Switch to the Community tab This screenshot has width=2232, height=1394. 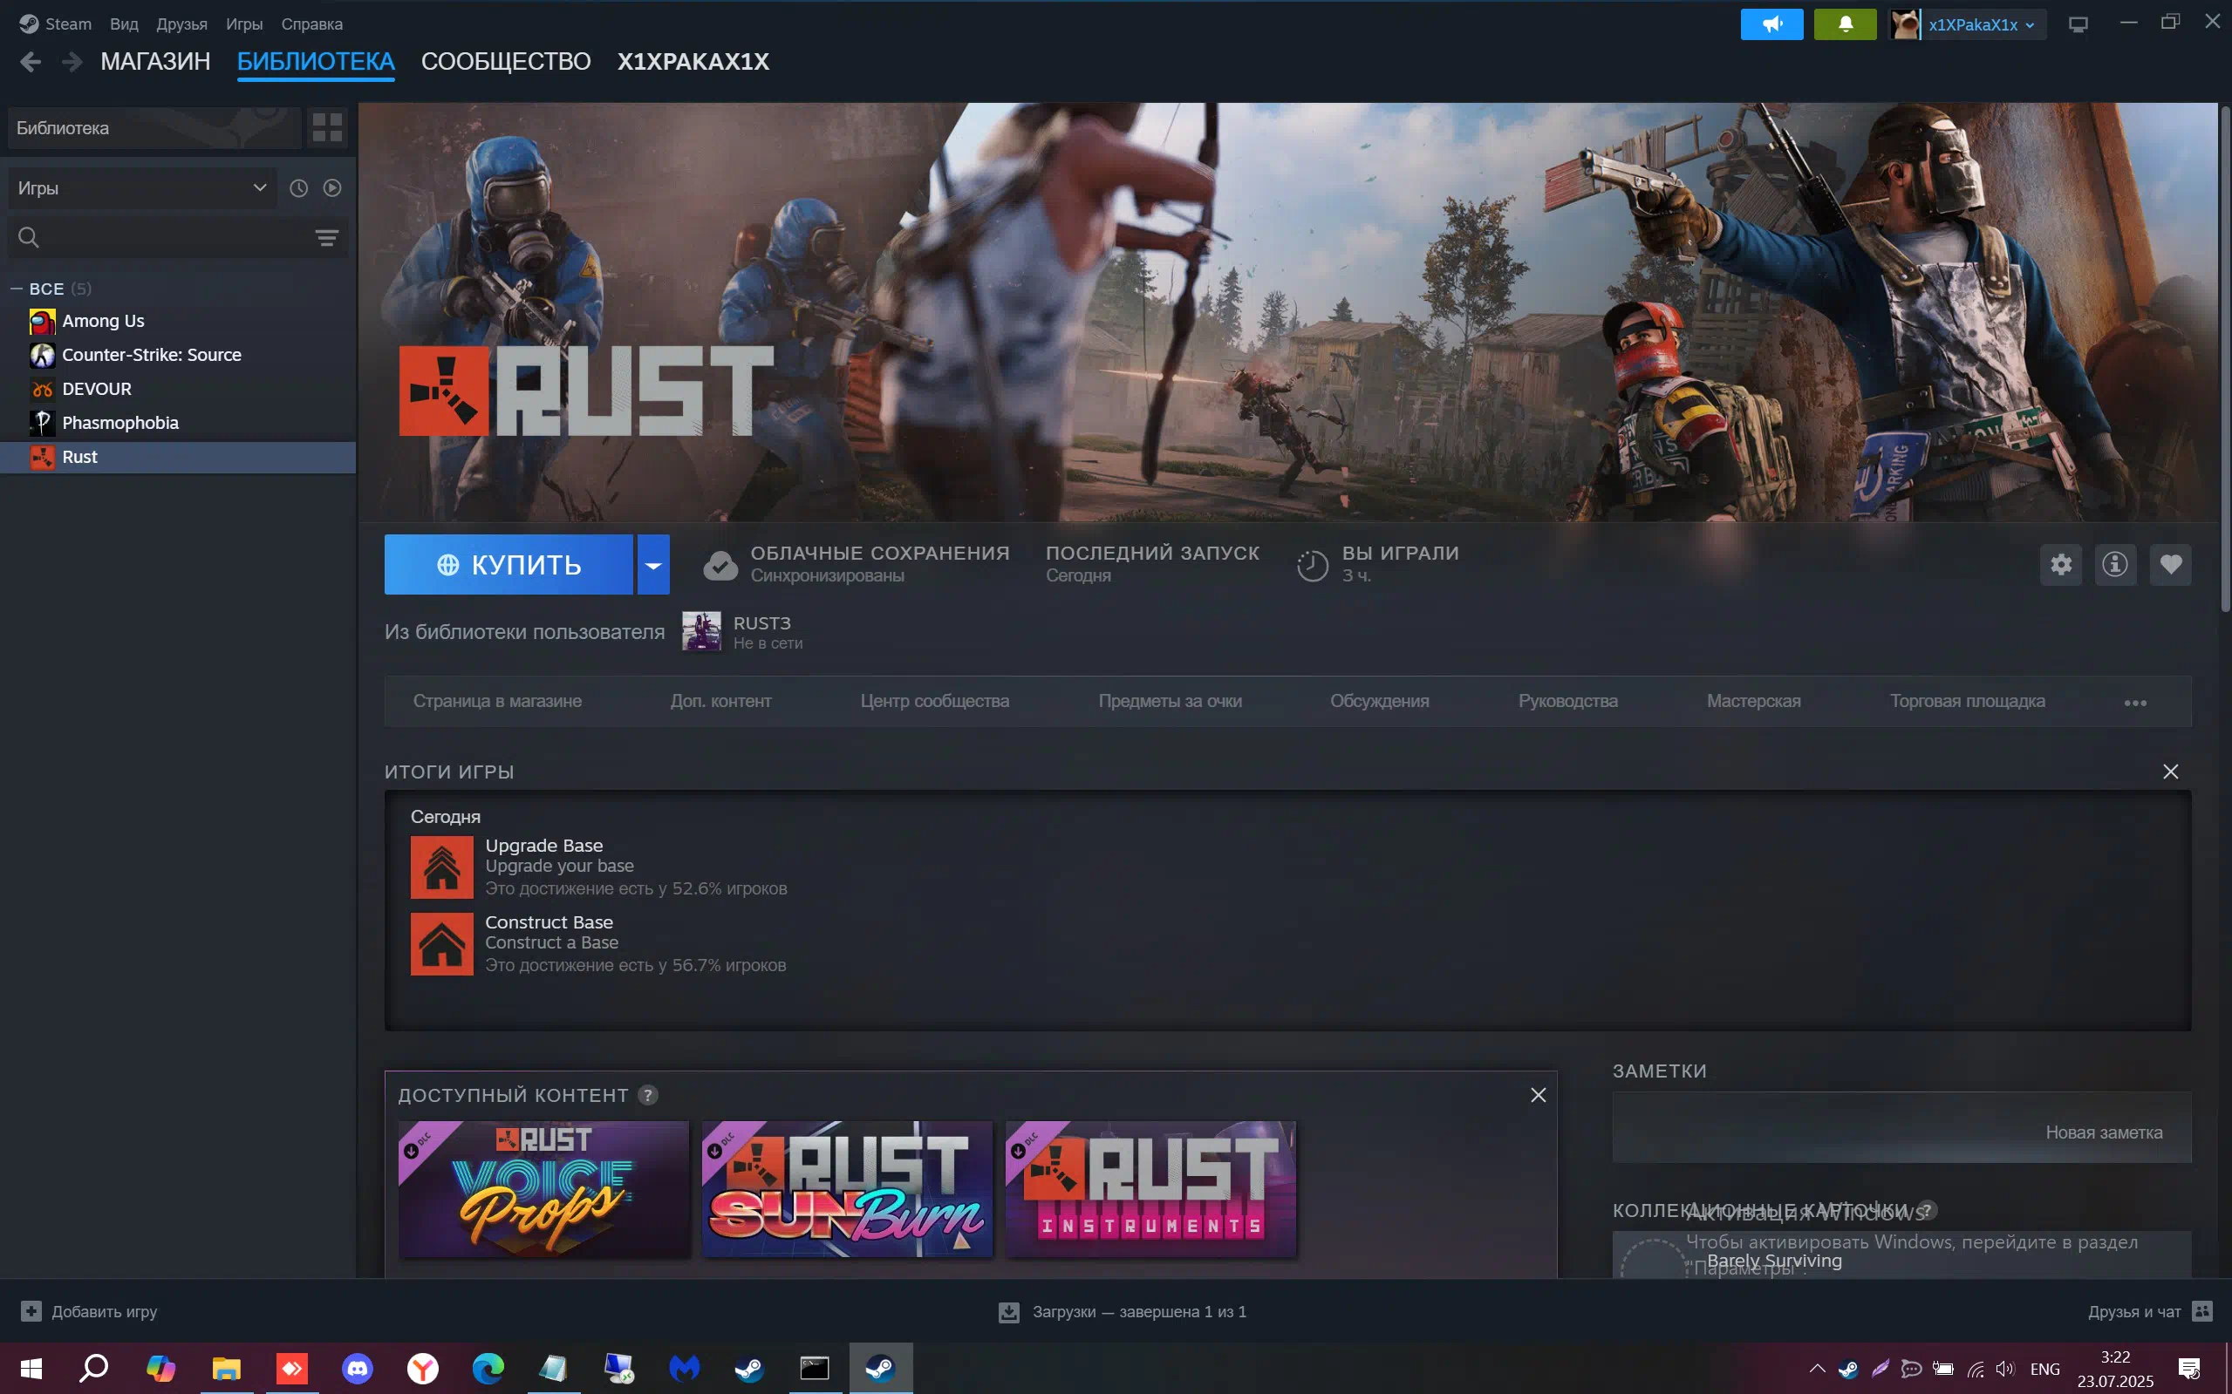click(505, 62)
